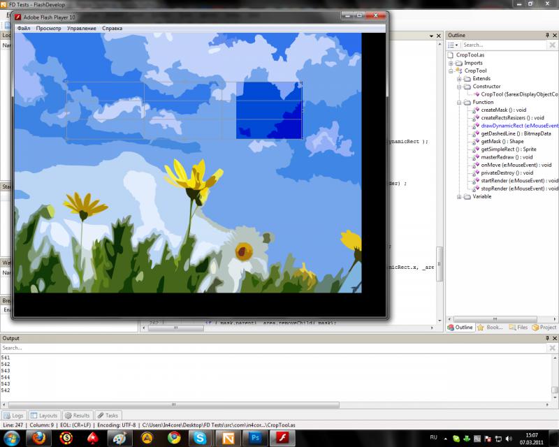The height and width of the screenshot is (447, 559).
Task: Select startRender function in Outline
Action: point(519,181)
